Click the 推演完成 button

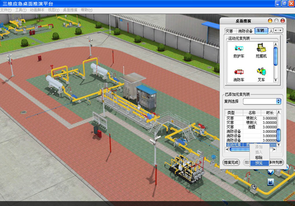coord(231,162)
